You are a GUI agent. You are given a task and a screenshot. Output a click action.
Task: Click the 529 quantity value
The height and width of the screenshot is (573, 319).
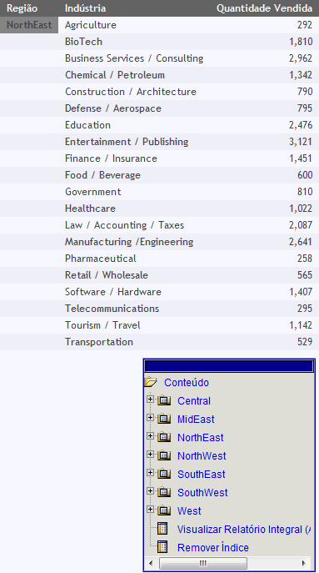pyautogui.click(x=305, y=342)
